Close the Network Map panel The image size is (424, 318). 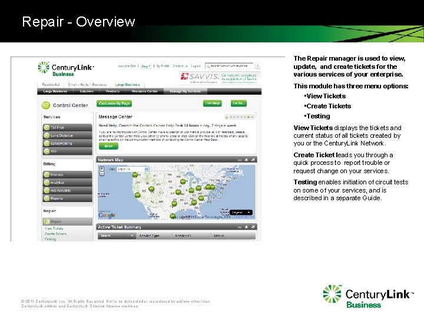click(246, 160)
